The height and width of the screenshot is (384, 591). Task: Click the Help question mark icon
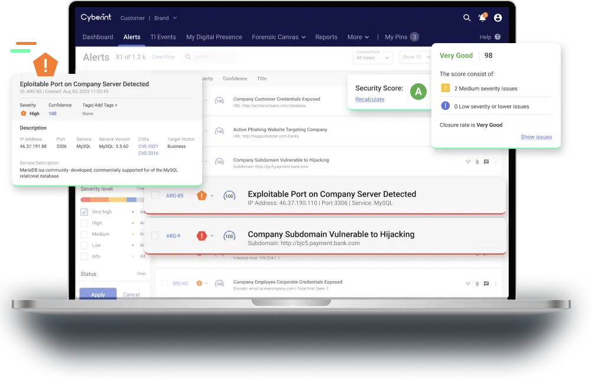[x=497, y=37]
